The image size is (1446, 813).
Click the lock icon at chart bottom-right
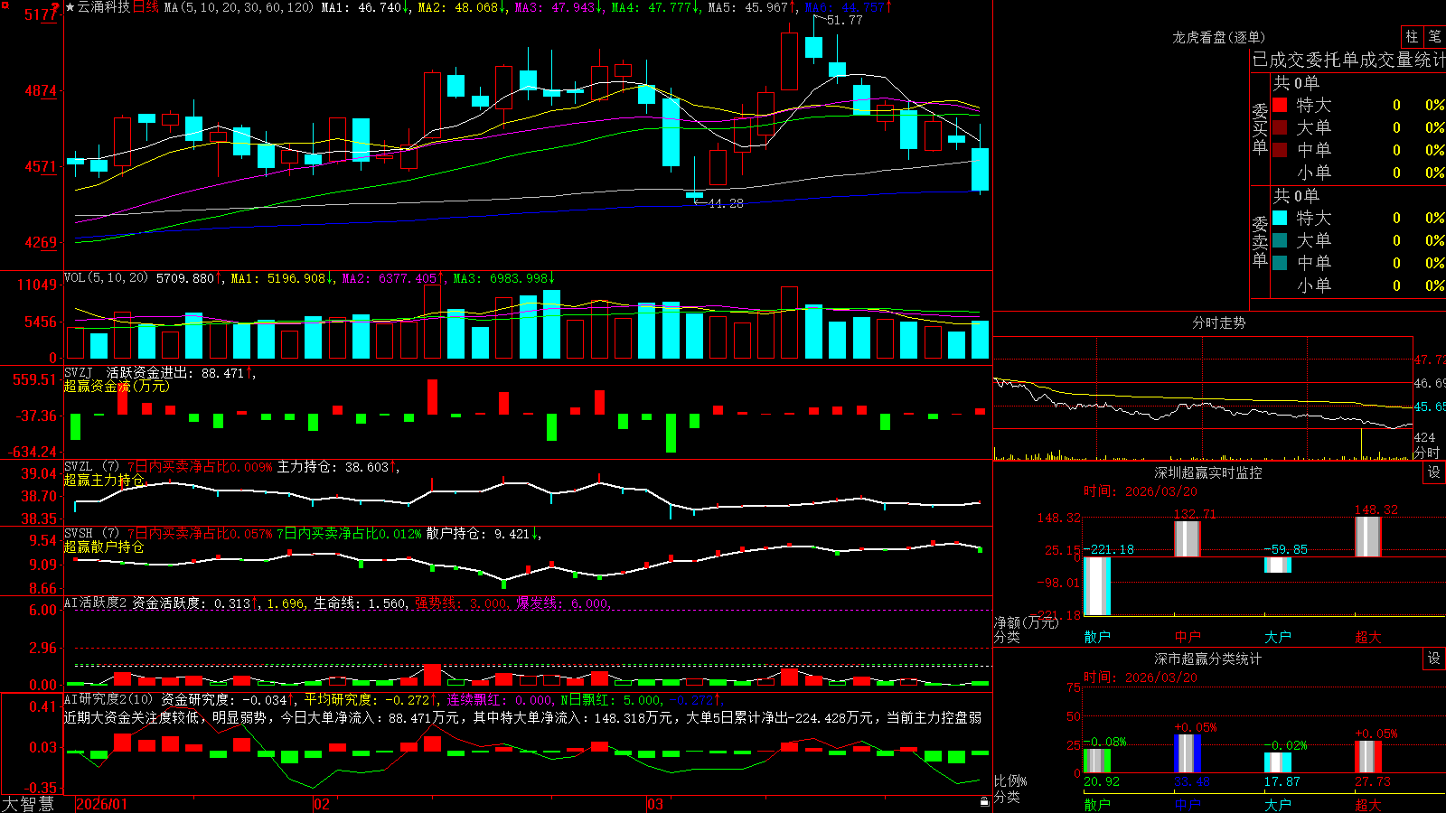tap(984, 801)
